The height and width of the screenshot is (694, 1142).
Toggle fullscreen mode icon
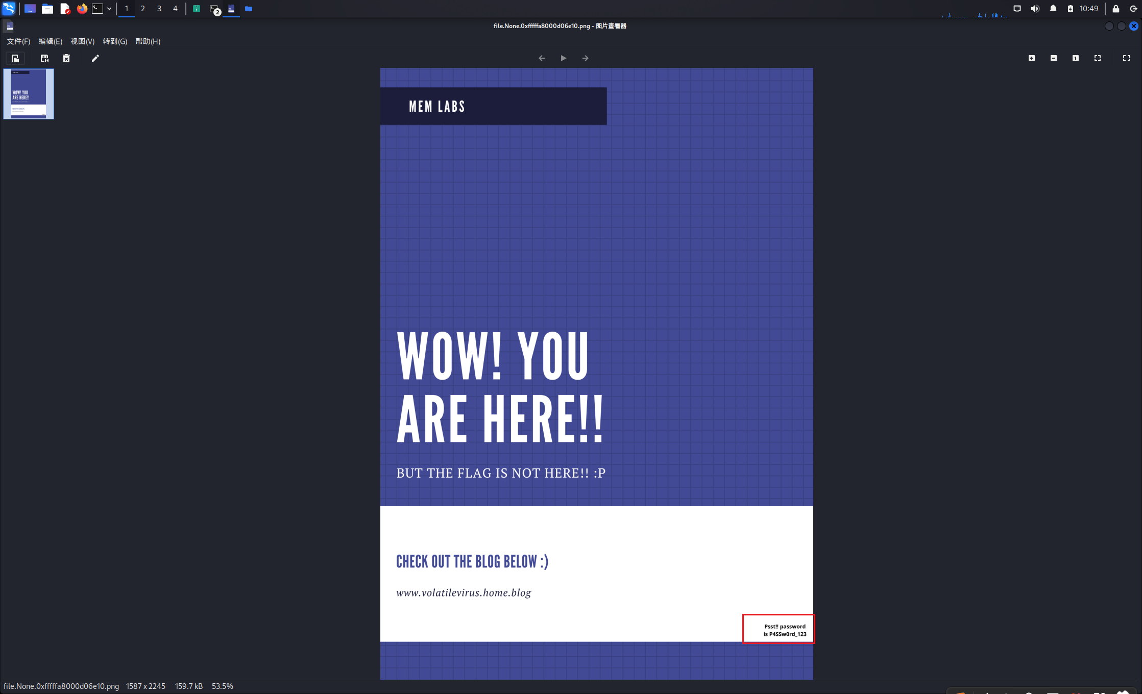(1127, 58)
